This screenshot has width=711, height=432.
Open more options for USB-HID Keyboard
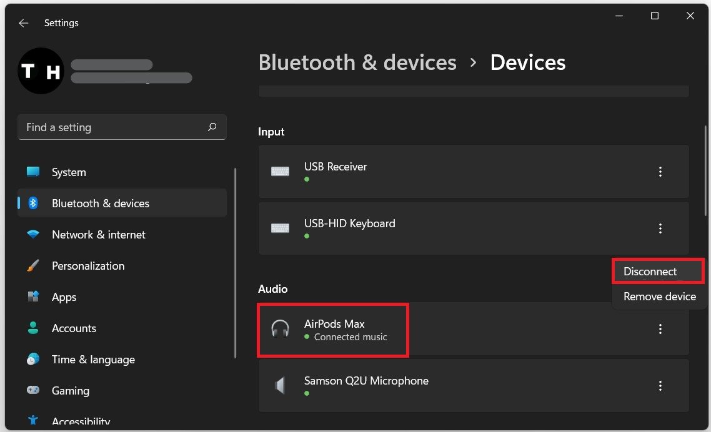coord(660,229)
